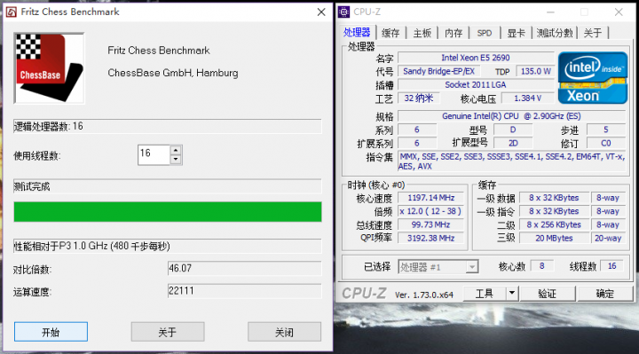
Task: Click the 关于 button in Fritz window
Action: [168, 332]
